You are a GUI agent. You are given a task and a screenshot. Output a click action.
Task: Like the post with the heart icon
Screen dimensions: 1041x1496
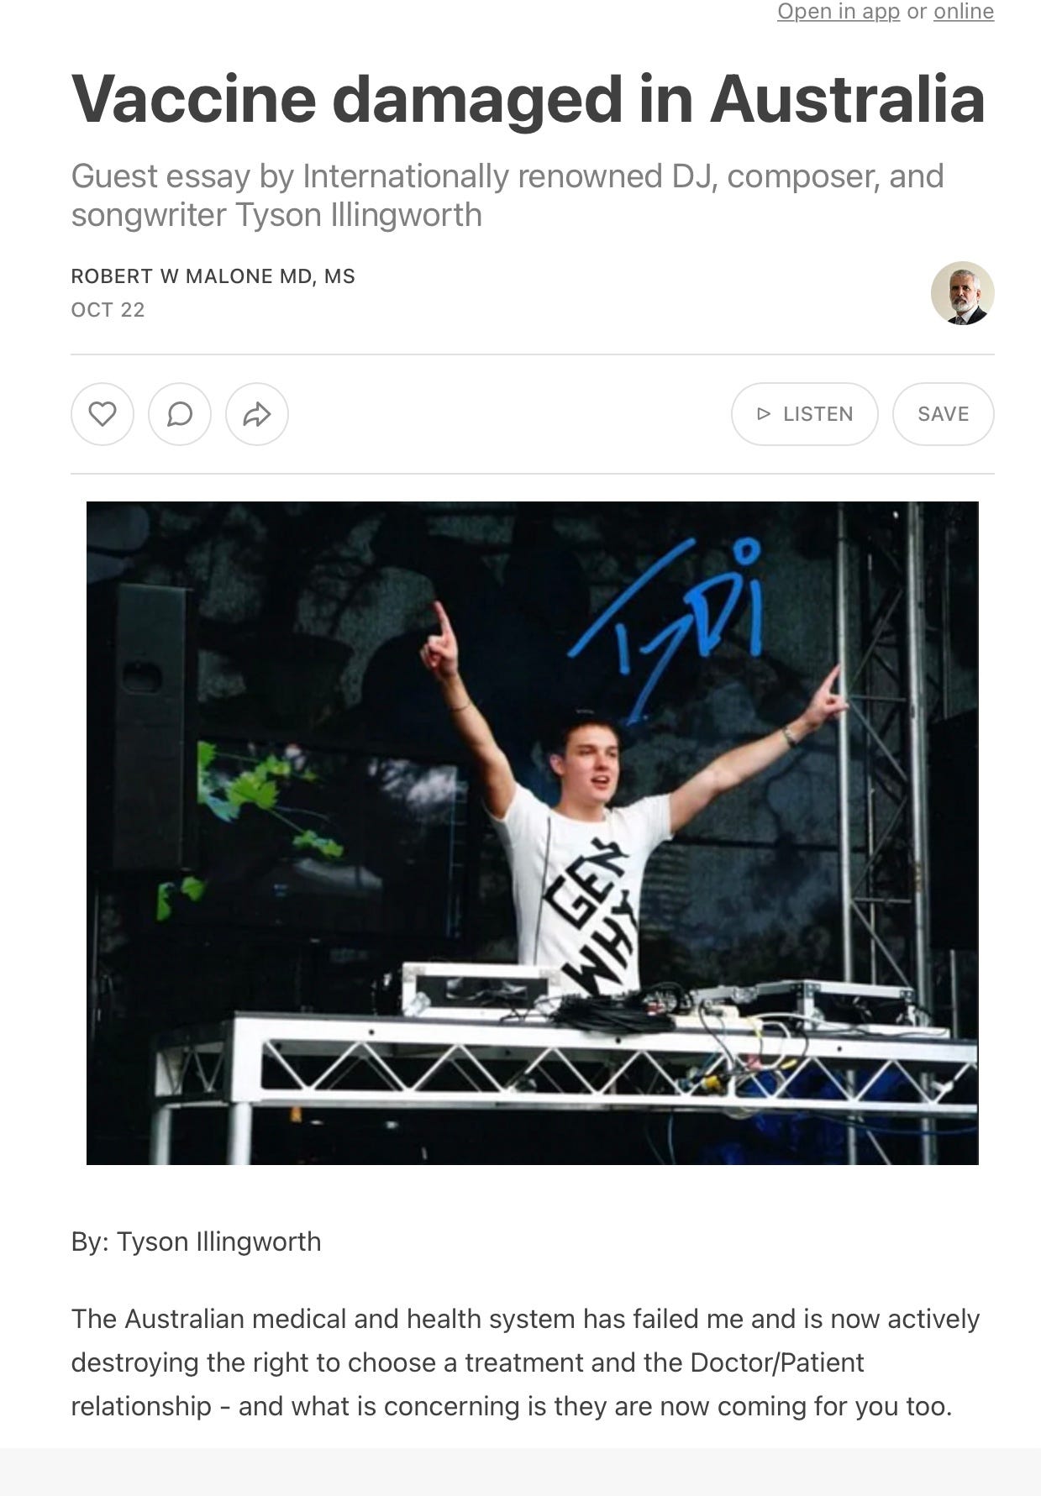[x=103, y=414]
